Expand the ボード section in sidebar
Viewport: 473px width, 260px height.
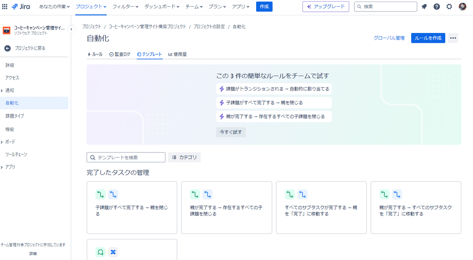click(x=2, y=142)
